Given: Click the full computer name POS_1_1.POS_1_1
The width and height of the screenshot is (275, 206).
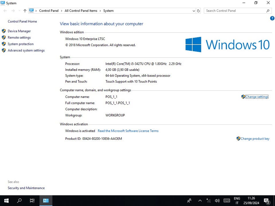Looking at the screenshot, I should coord(118,103).
